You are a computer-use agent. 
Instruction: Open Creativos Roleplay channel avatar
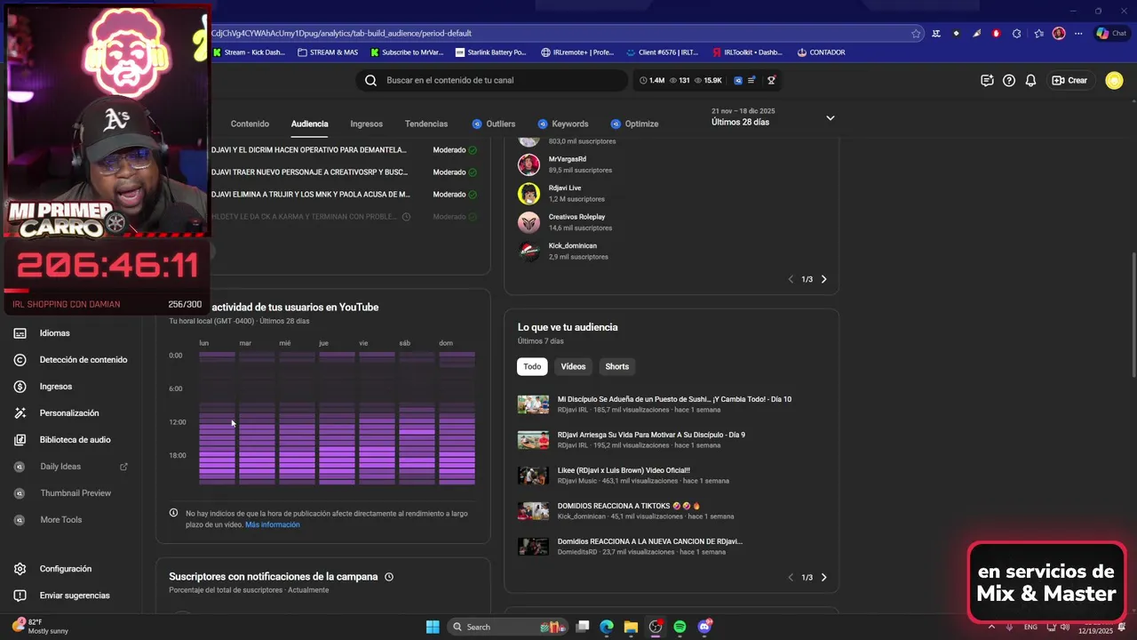(x=529, y=222)
